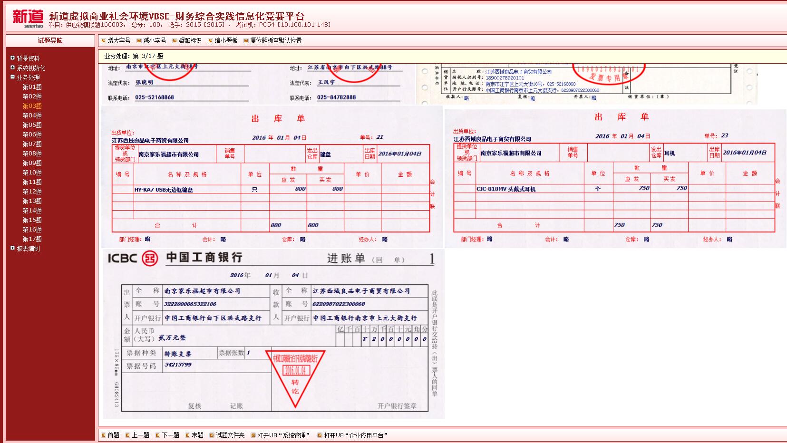Open question 第05题
The image size is (787, 443).
coord(32,125)
